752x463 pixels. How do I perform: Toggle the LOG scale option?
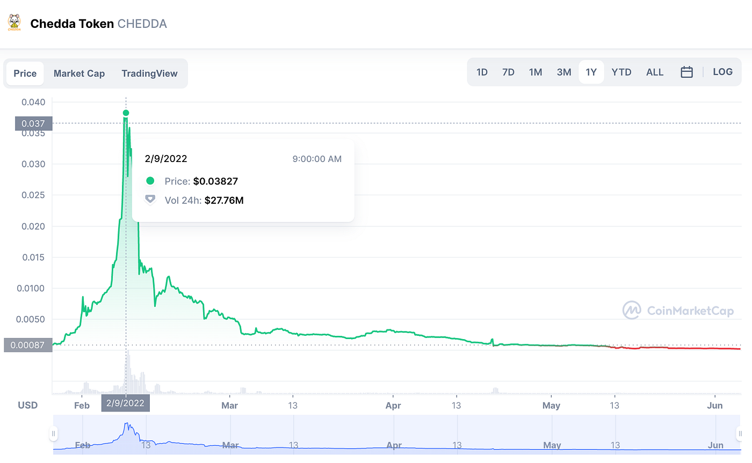pos(722,72)
